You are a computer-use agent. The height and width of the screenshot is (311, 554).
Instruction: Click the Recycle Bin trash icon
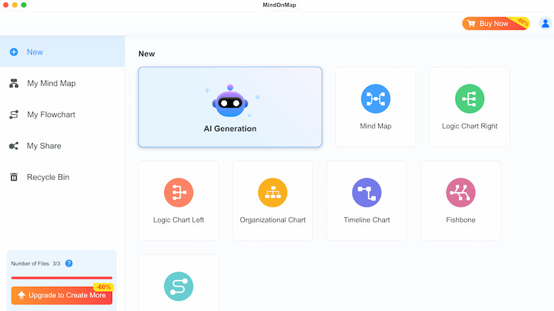tap(14, 177)
